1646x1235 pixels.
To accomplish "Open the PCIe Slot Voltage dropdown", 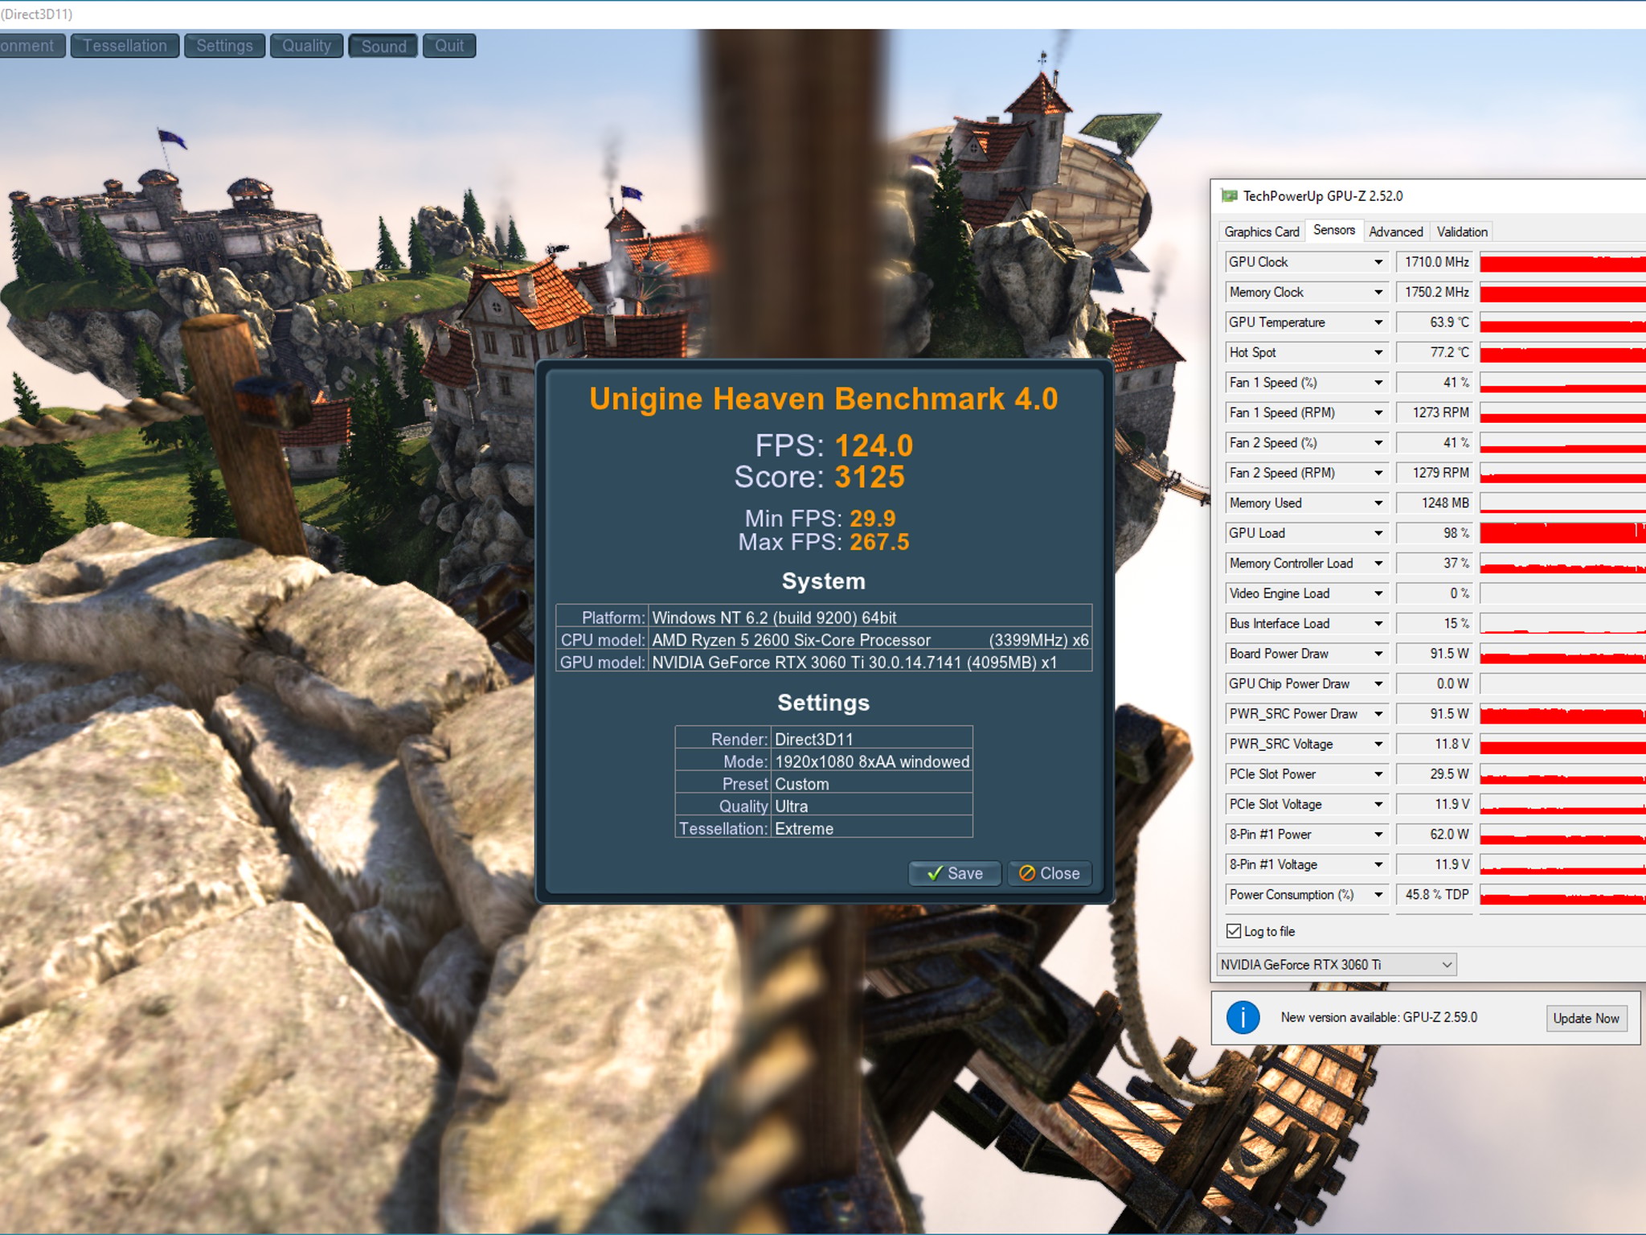I will [1378, 805].
